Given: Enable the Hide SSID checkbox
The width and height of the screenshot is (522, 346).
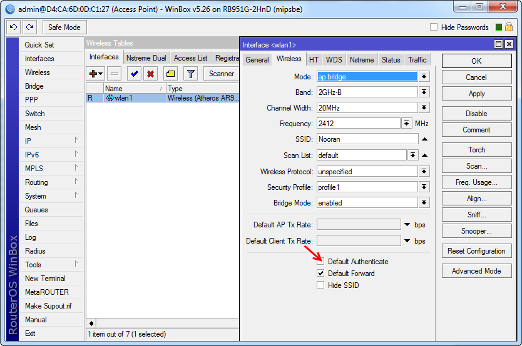Looking at the screenshot, I should (320, 285).
